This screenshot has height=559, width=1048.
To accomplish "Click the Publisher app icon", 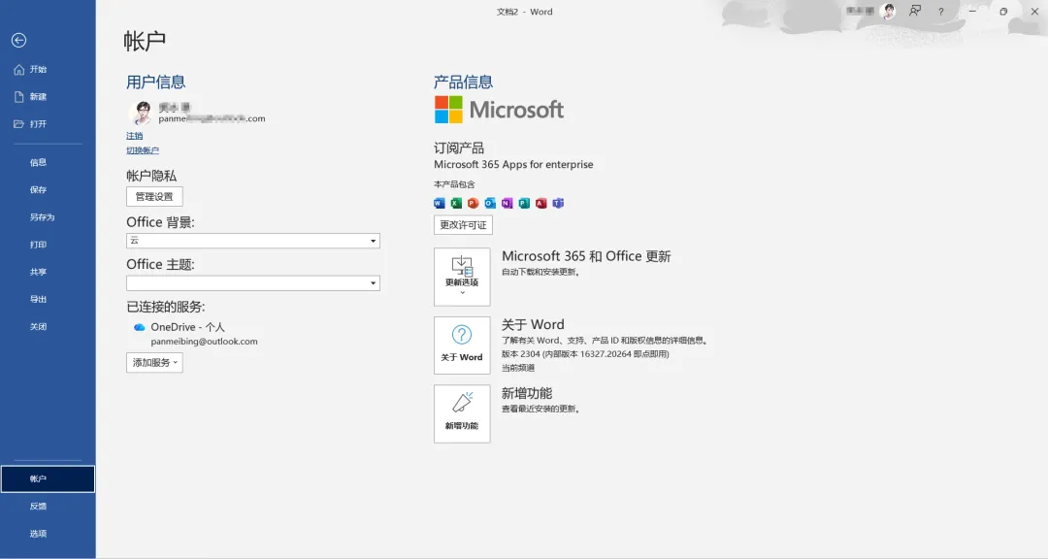I will coord(524,203).
